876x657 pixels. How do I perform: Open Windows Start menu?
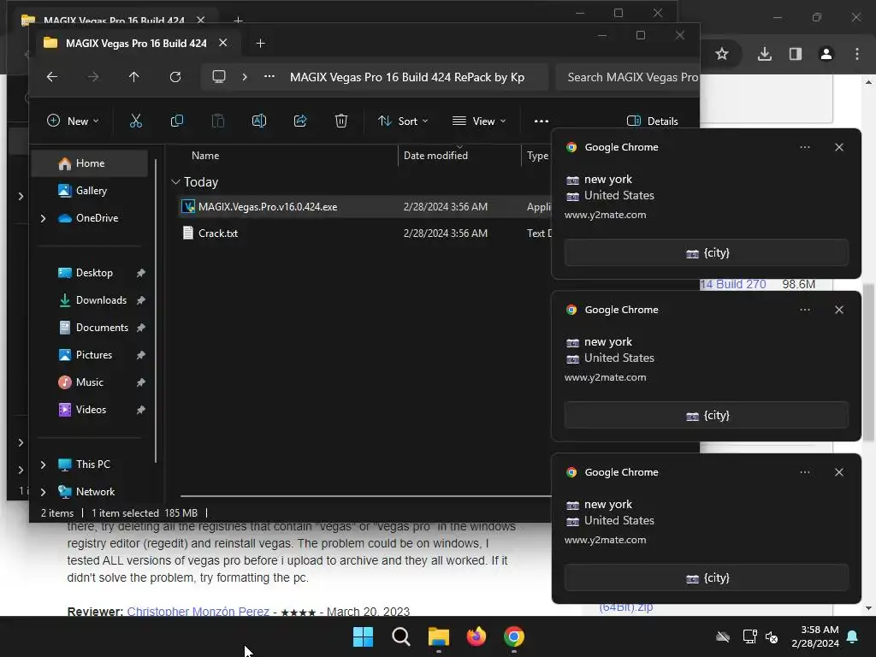pyautogui.click(x=363, y=636)
